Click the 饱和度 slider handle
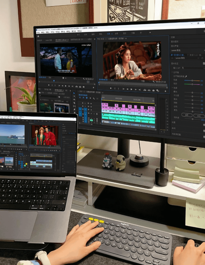The height and width of the screenshot is (265, 205). [x=192, y=119]
